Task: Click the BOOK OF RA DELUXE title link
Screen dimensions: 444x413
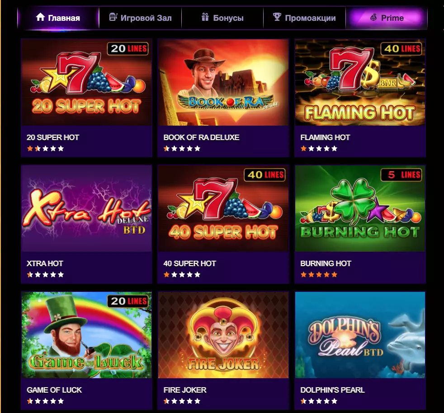Action: (x=201, y=137)
